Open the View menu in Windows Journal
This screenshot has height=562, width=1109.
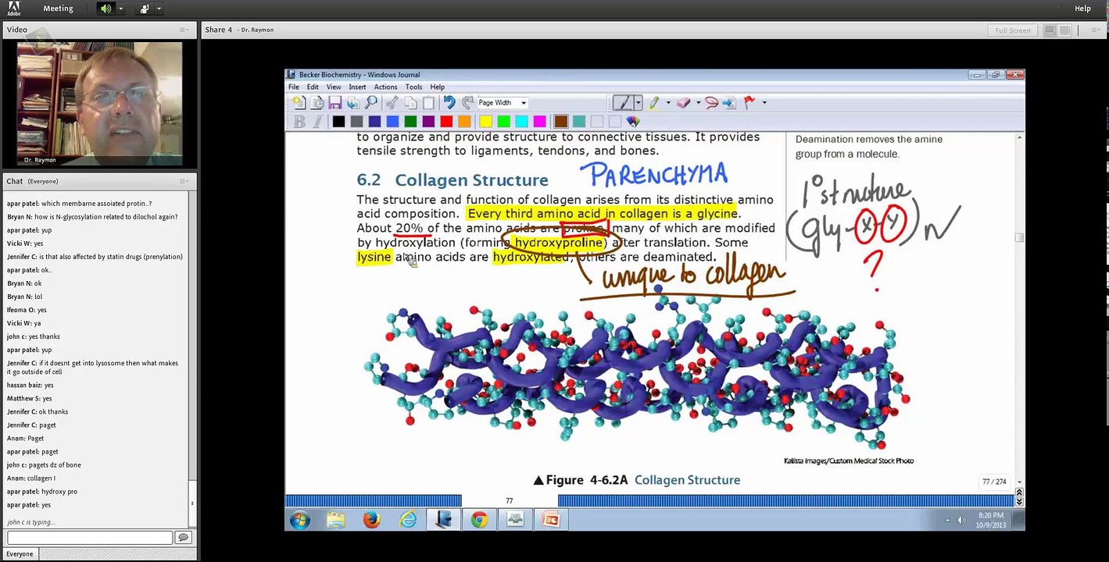point(334,87)
